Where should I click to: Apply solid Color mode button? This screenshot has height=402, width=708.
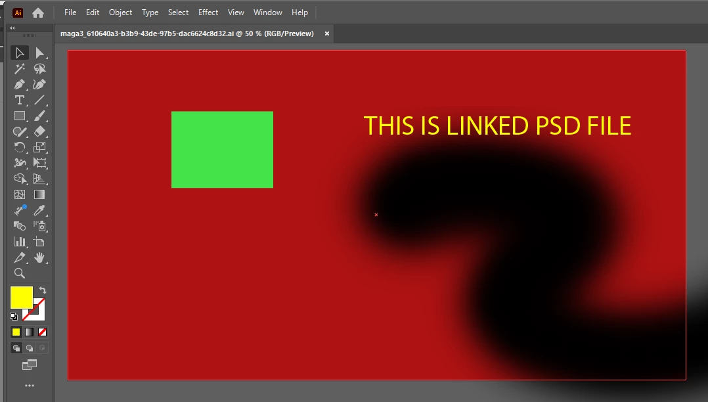[x=16, y=332]
